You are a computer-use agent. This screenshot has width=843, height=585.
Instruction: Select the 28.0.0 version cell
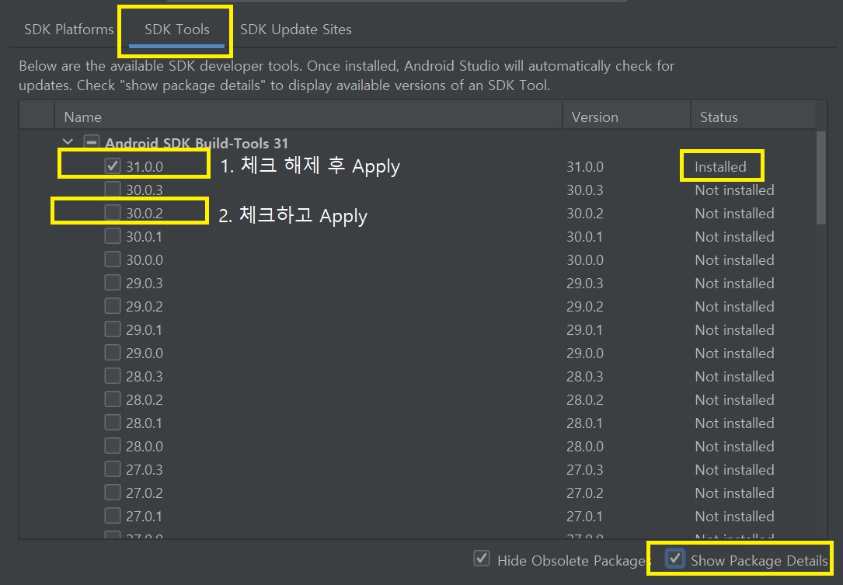tap(585, 446)
